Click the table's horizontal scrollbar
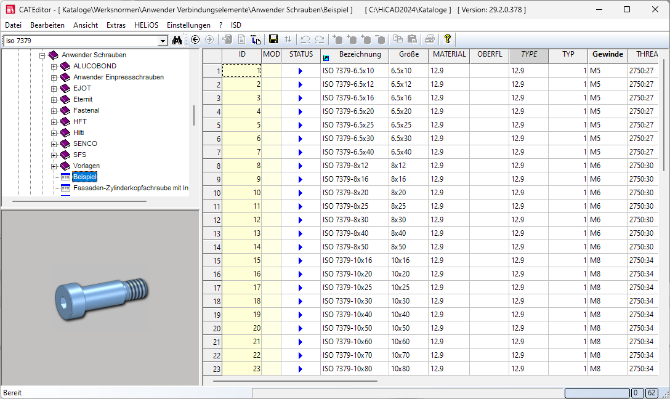This screenshot has height=399, width=670. pos(294,381)
